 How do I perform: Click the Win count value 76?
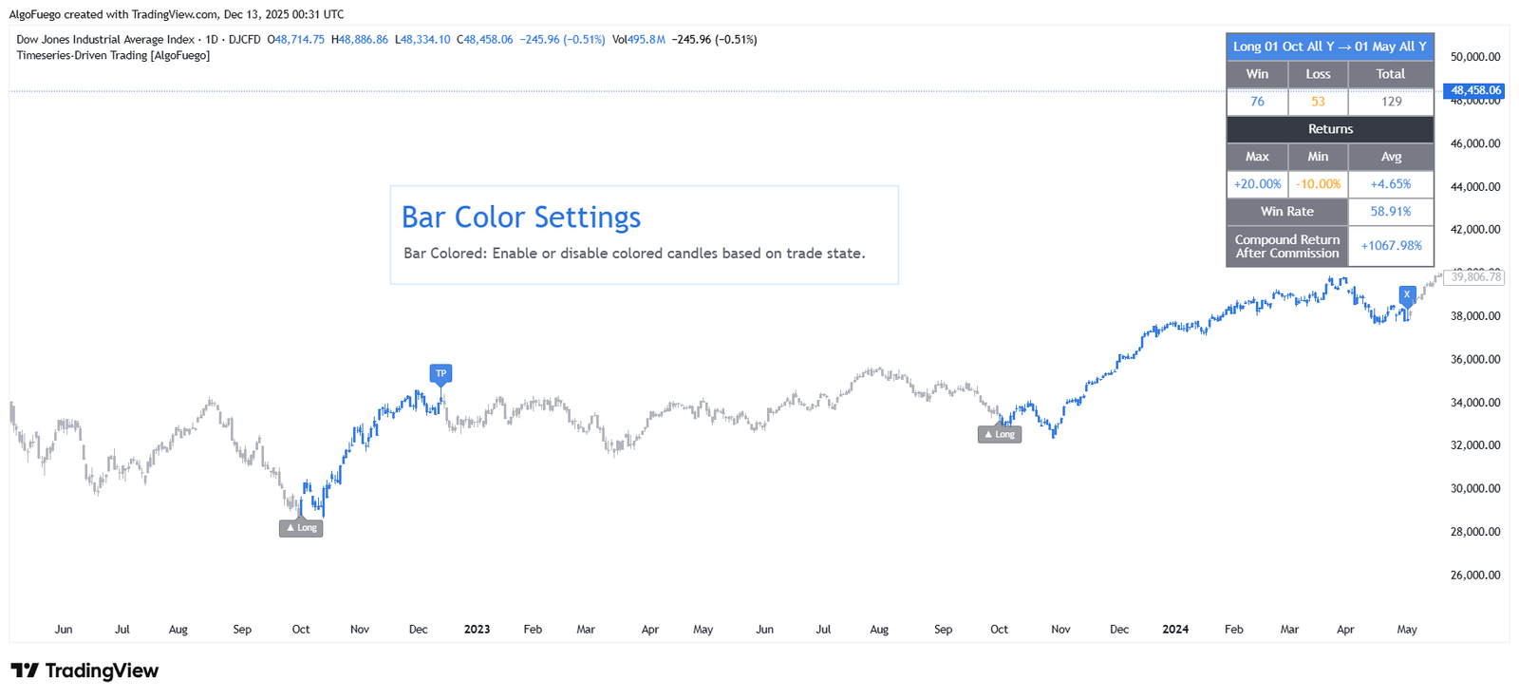point(1257,102)
